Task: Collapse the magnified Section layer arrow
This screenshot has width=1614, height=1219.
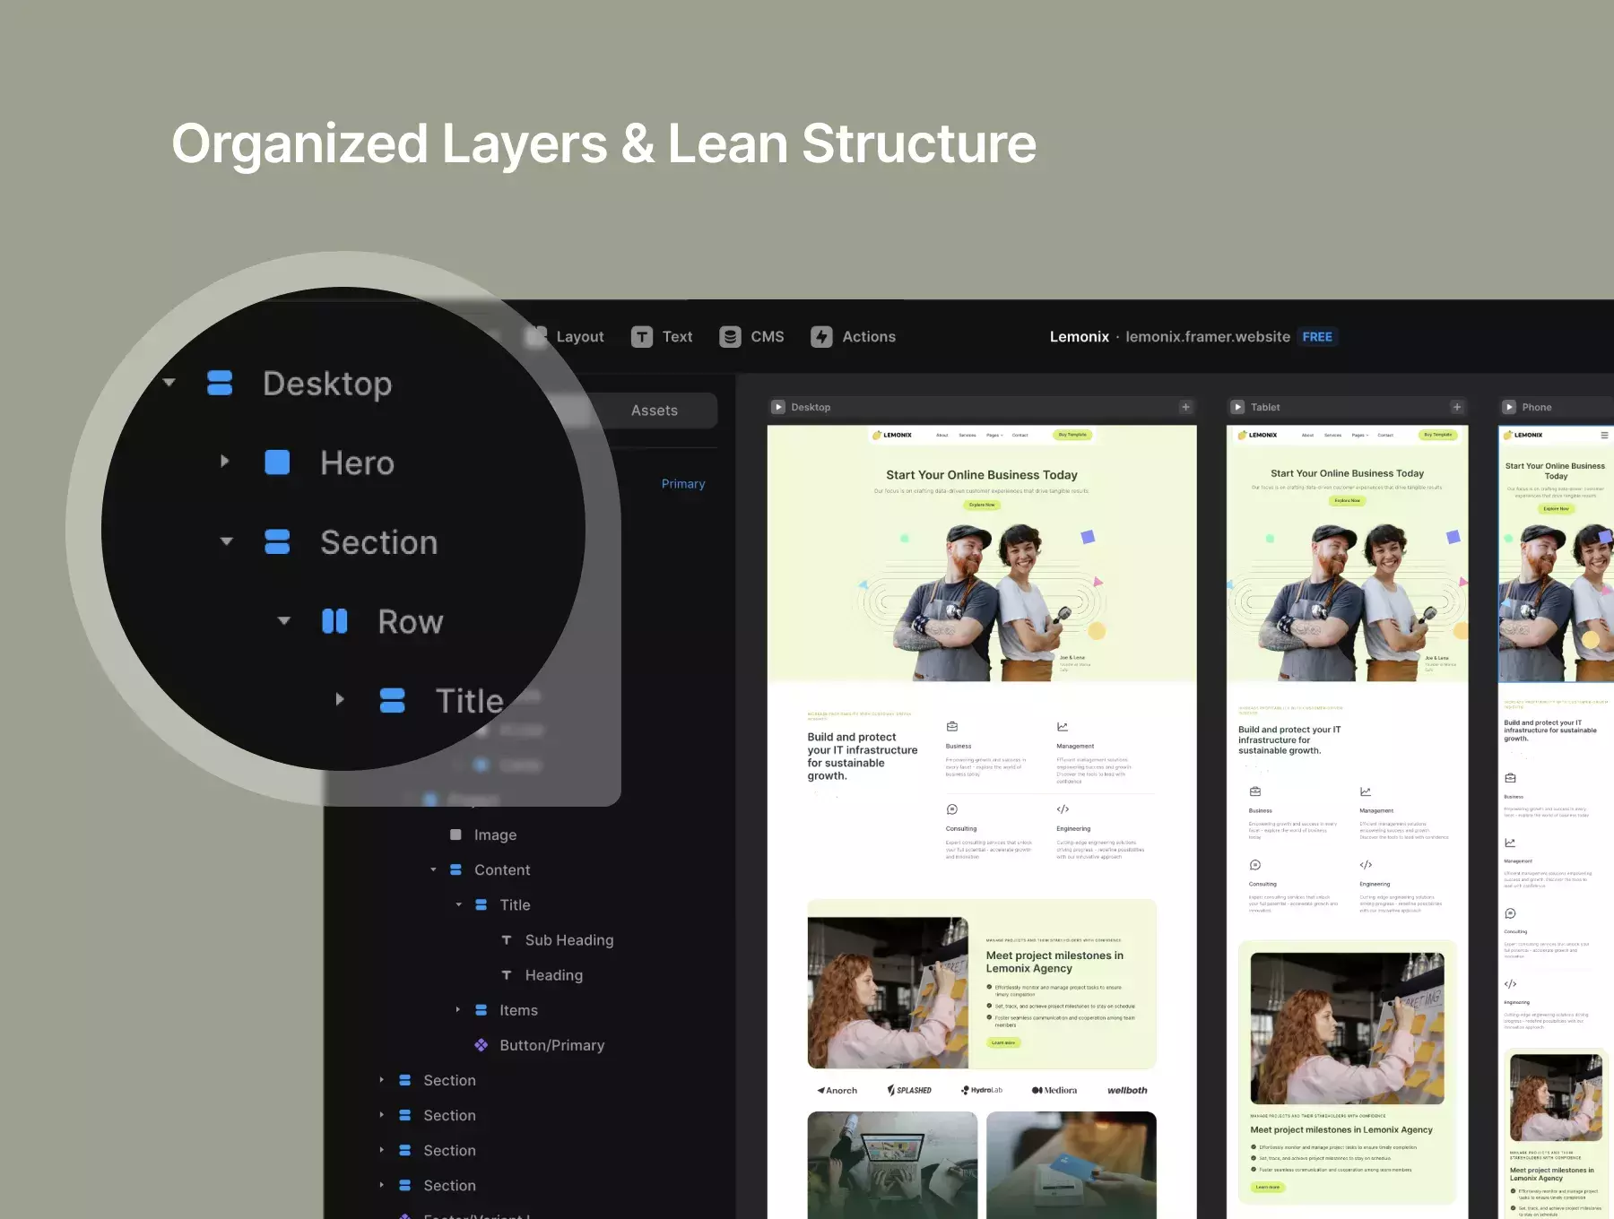Action: click(x=226, y=541)
